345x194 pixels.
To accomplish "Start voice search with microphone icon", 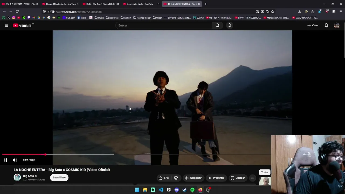I will [x=230, y=25].
